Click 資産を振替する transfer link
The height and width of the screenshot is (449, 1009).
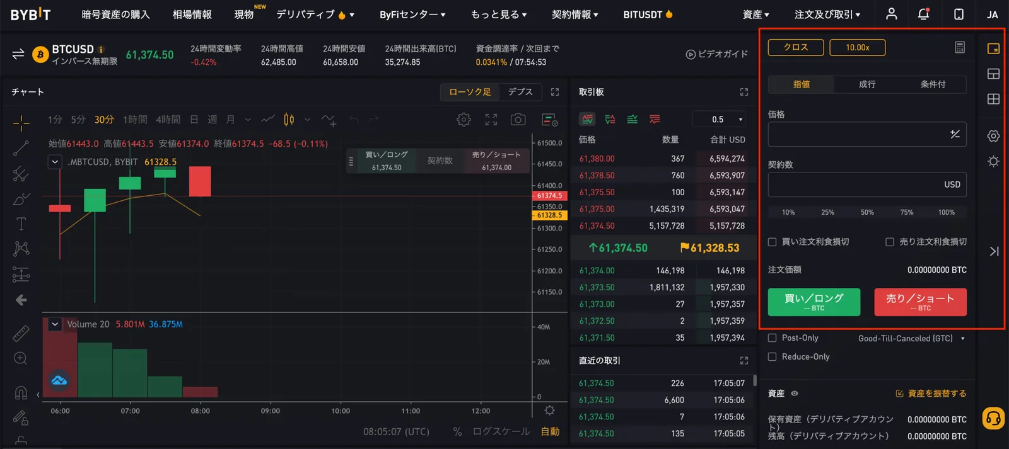pyautogui.click(x=931, y=394)
